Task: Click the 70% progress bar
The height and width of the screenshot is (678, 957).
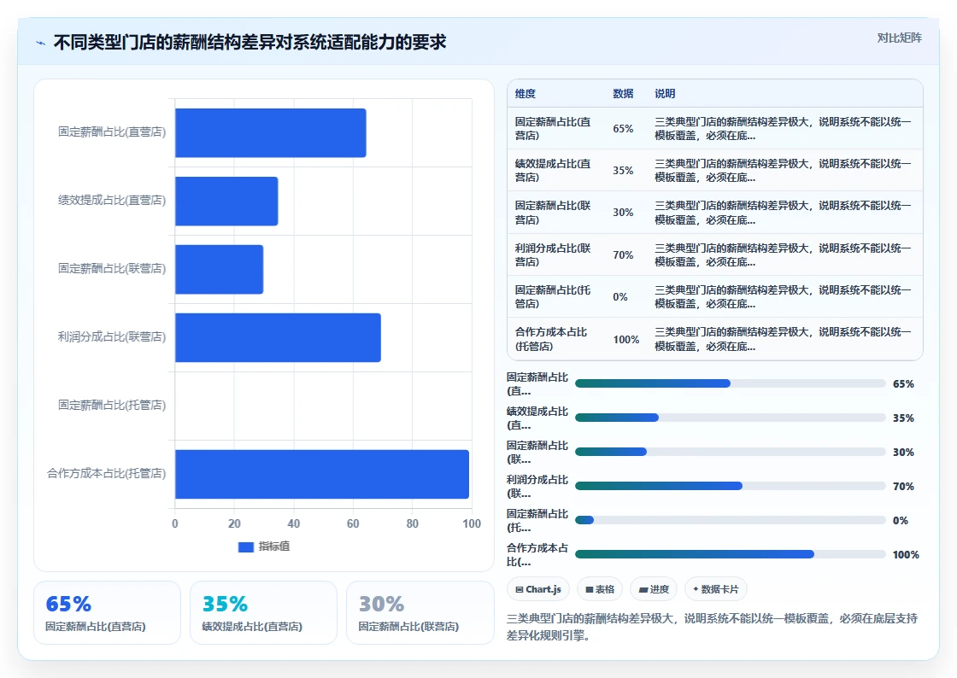Action: click(730, 486)
